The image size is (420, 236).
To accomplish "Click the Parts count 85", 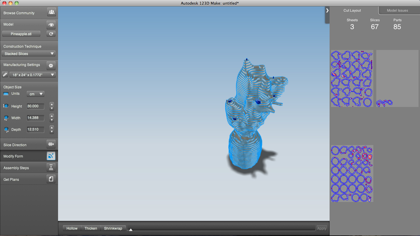I will point(397,27).
